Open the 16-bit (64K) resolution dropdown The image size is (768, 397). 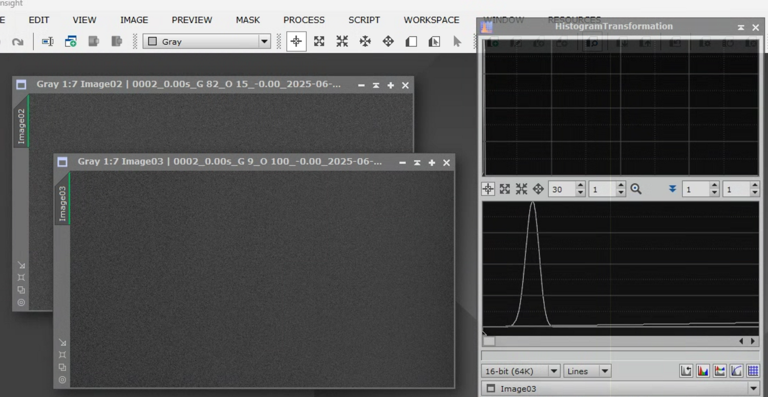pos(521,371)
